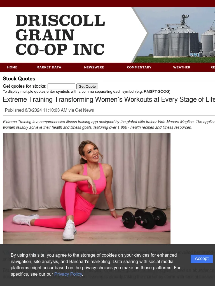Viewport: 215px width, 286px height.
Task: Click the Extreme Training article headline
Action: [109, 99]
